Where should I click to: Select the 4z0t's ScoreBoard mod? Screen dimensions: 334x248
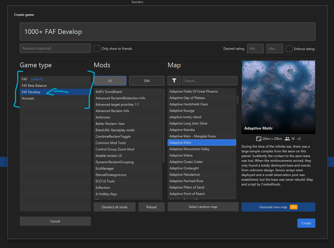pos(128,92)
